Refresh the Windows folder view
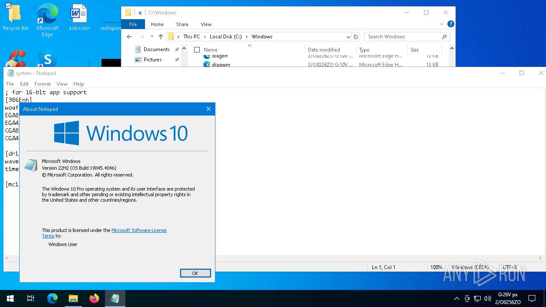The height and width of the screenshot is (307, 546). click(356, 37)
